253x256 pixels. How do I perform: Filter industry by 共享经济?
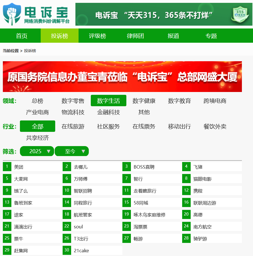(x=38, y=138)
